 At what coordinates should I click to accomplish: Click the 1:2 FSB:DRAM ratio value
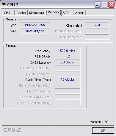click(68, 56)
